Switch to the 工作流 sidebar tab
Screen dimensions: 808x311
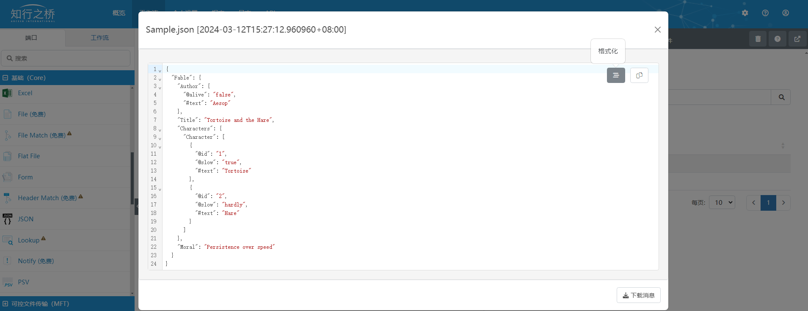(100, 38)
